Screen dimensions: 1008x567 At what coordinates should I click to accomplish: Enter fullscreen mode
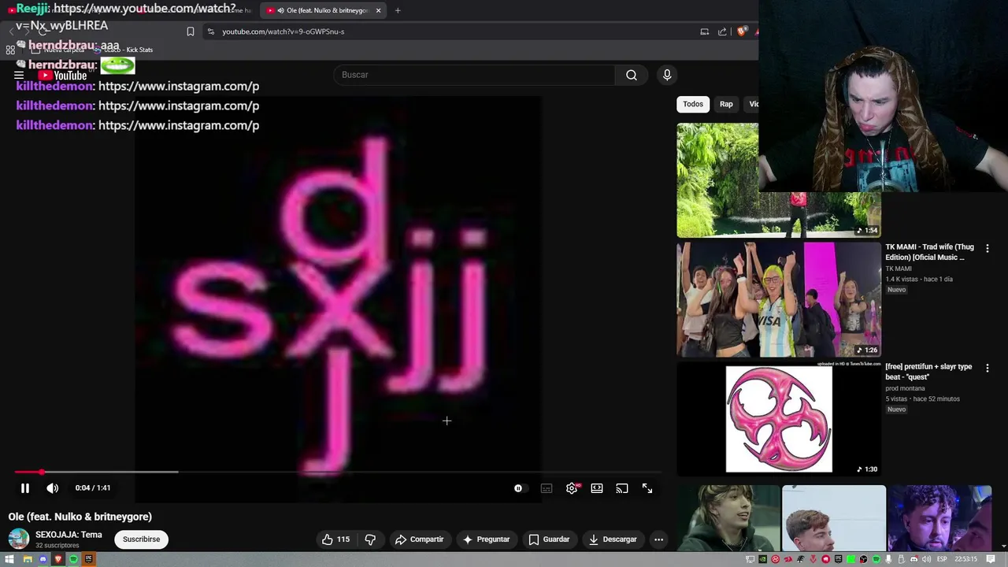(x=647, y=488)
